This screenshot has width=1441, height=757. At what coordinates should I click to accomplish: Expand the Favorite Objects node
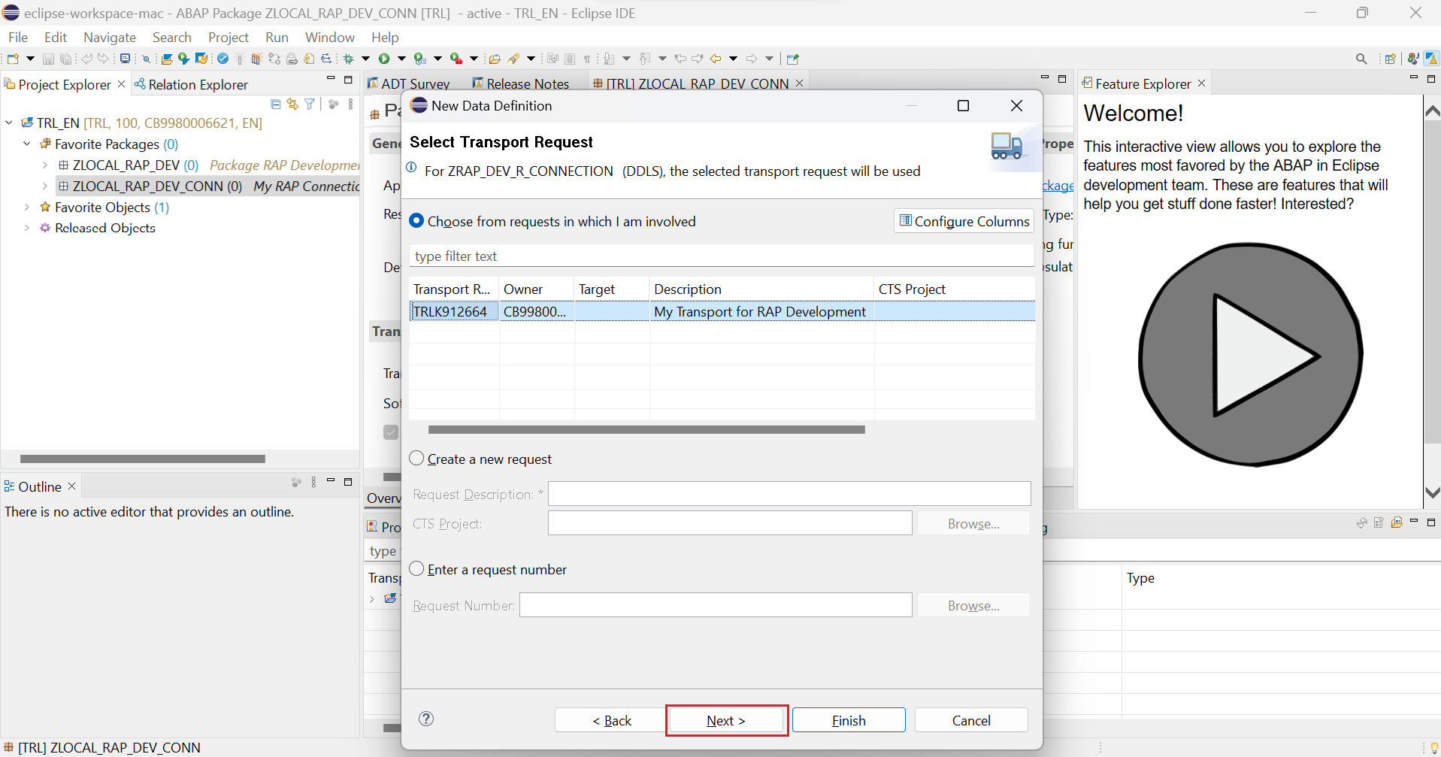pos(27,207)
